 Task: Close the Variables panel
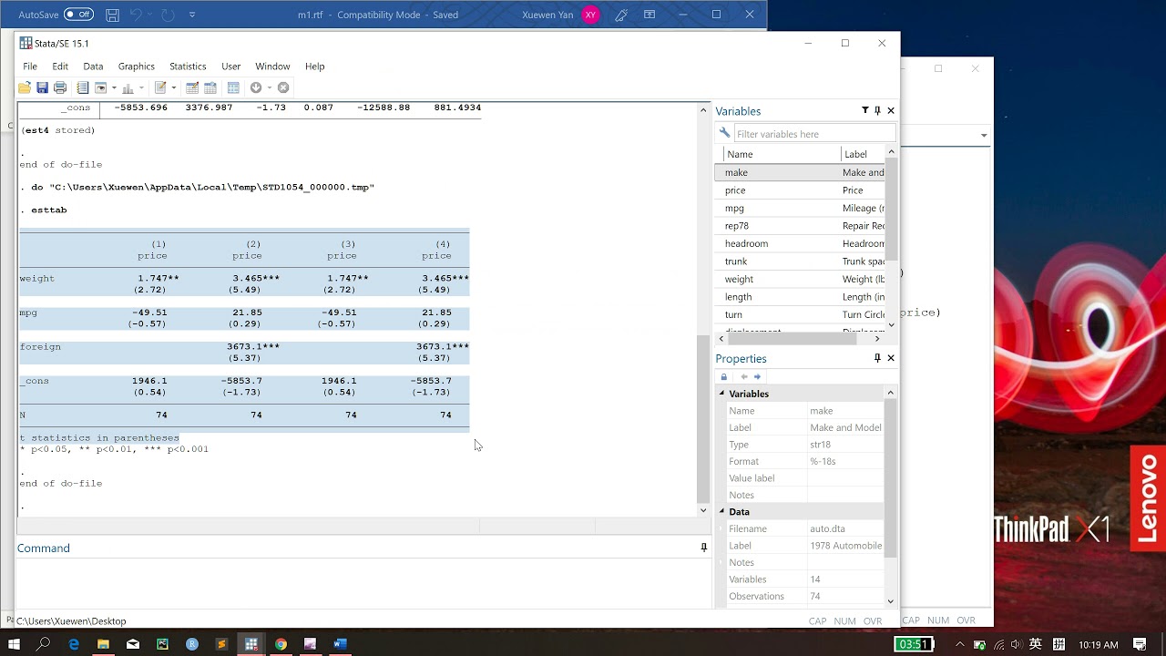pyautogui.click(x=891, y=110)
